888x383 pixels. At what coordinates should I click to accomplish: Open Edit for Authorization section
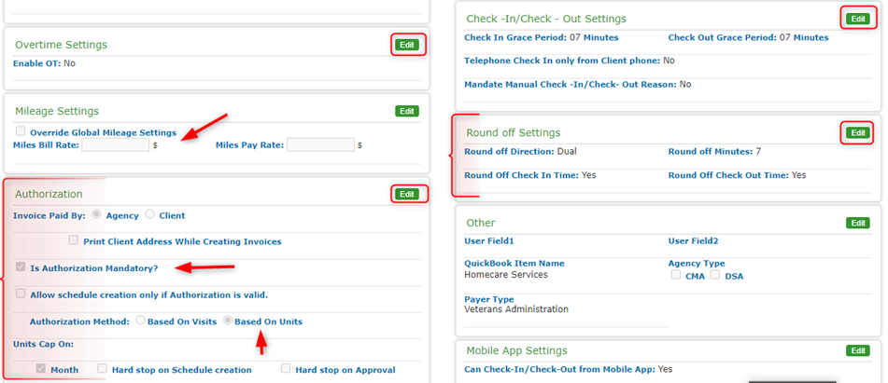click(406, 194)
